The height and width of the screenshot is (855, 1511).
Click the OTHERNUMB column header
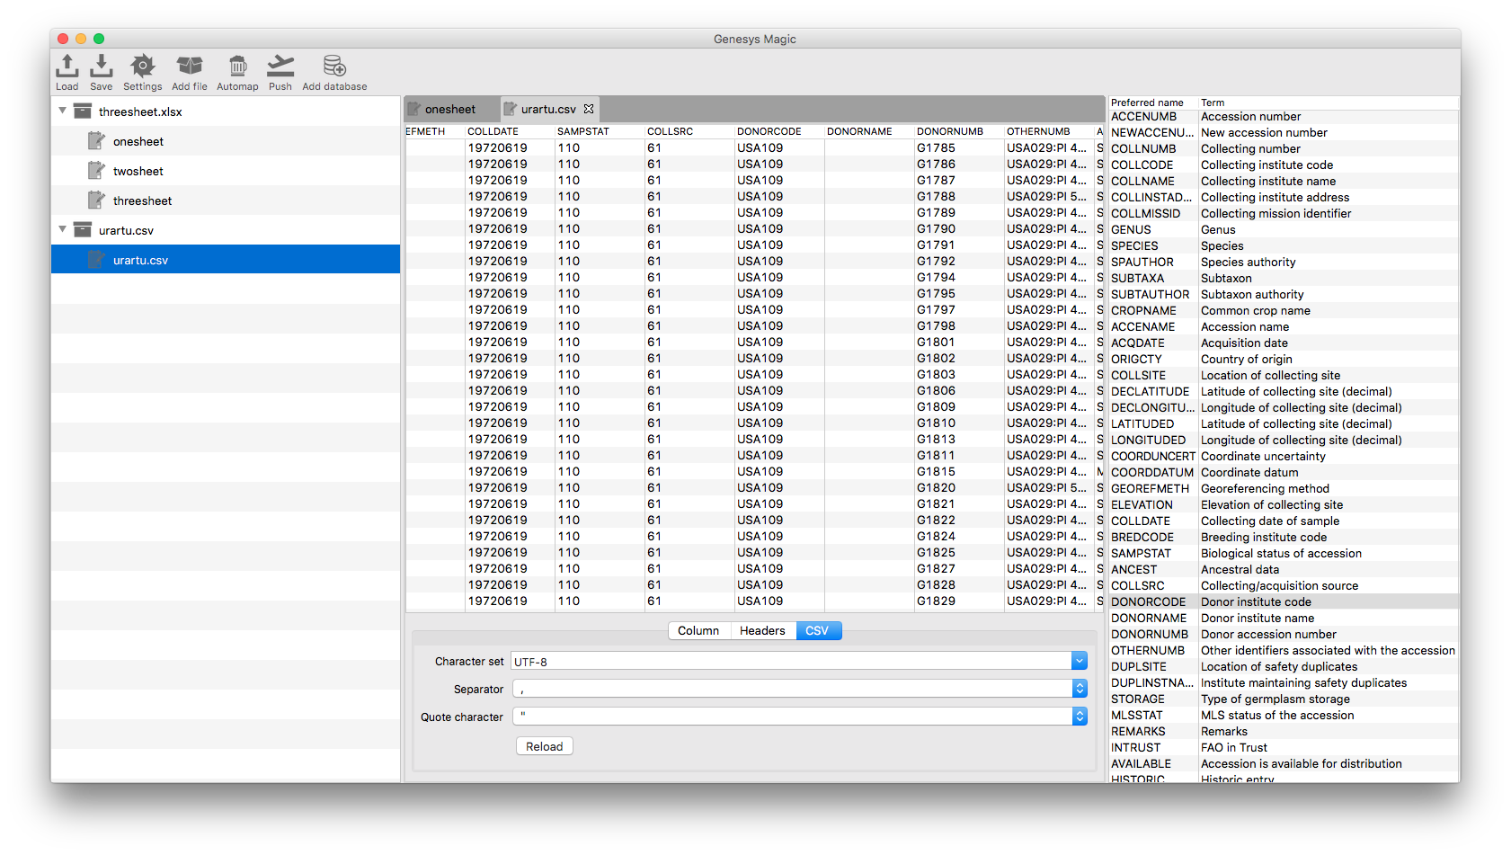(1049, 131)
